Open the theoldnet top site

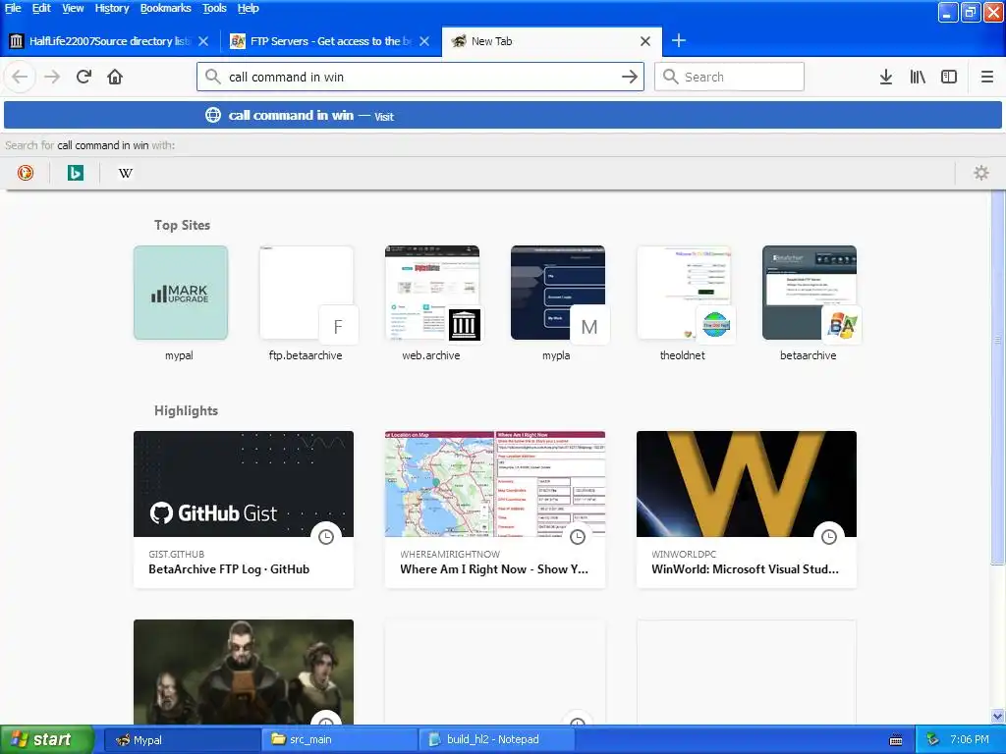pyautogui.click(x=684, y=293)
